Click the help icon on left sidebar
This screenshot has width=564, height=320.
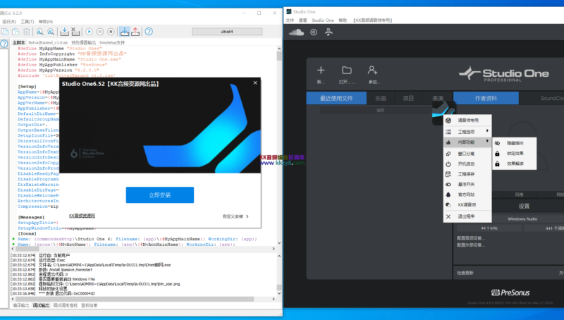[4, 44]
